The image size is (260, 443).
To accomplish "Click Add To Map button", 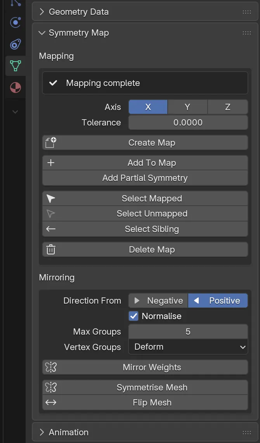I will coord(145,163).
